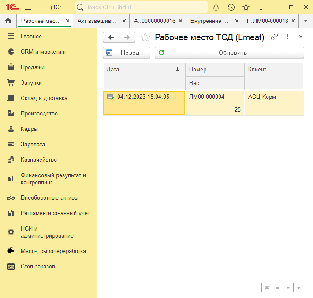Close the Рабочее мес... tab
Screen dimensions: 313x298
click(68, 21)
